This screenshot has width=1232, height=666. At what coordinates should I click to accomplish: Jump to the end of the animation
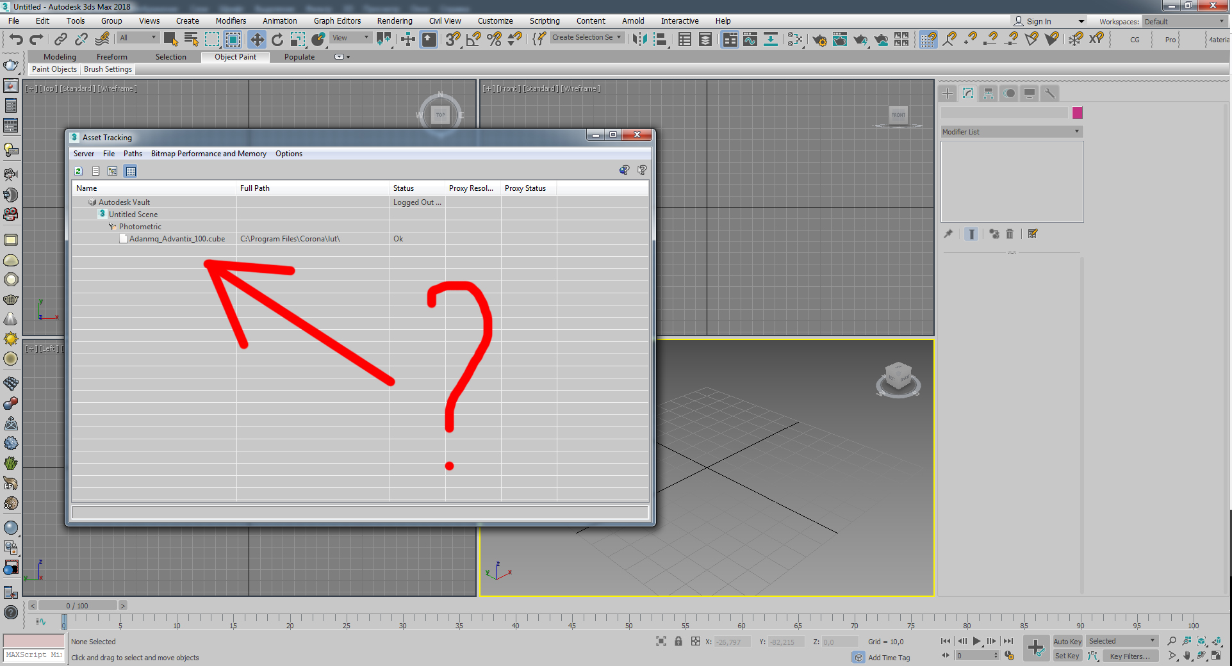point(1008,641)
